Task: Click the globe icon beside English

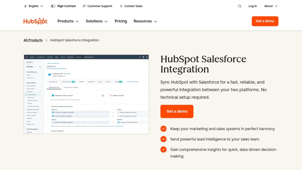Action: (25, 6)
